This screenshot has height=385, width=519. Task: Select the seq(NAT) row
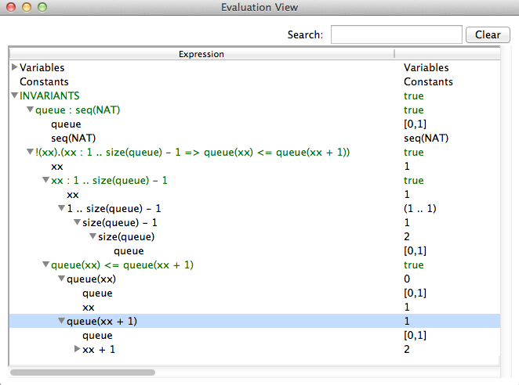(x=74, y=139)
